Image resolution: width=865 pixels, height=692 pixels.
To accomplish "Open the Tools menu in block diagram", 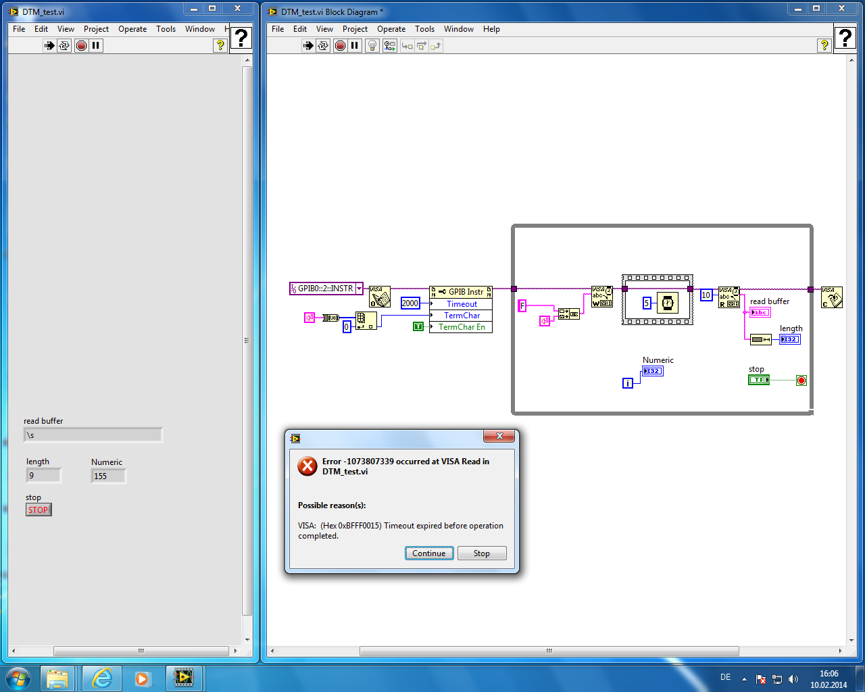I will [424, 29].
